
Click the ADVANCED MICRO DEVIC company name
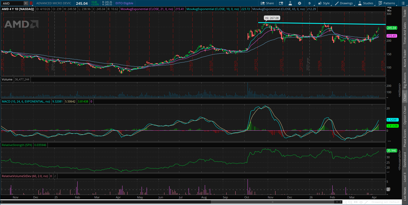(54, 3)
